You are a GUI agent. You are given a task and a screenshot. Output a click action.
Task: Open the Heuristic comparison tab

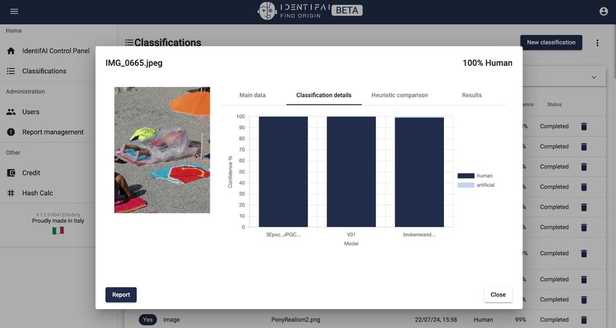399,95
